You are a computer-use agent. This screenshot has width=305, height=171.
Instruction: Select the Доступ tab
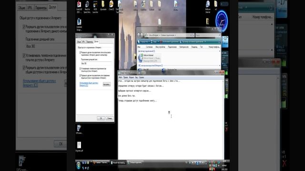click(96, 41)
